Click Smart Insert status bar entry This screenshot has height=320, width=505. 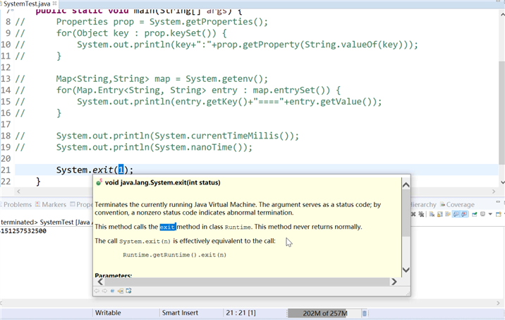[180, 313]
